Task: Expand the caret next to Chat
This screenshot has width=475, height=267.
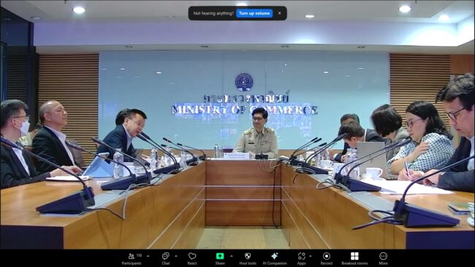Action: 176,256
